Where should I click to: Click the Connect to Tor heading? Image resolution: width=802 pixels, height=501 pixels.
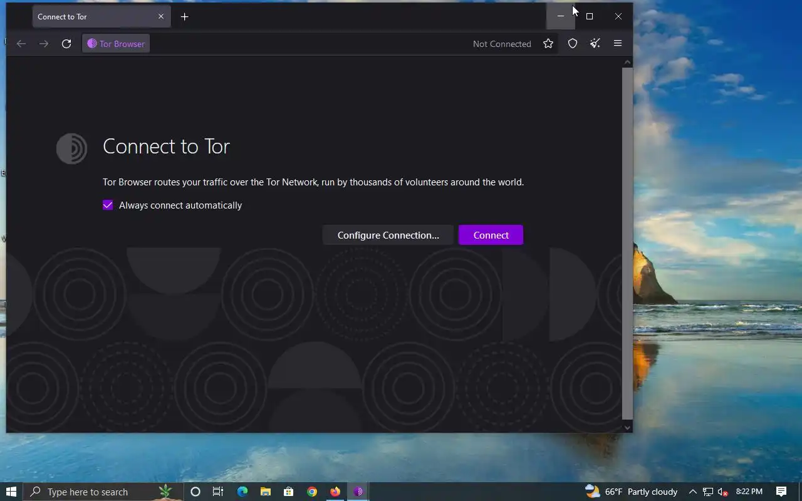tap(166, 147)
